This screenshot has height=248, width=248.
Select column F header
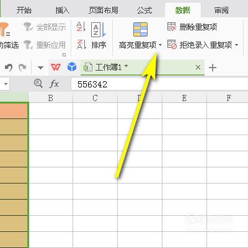(228, 98)
